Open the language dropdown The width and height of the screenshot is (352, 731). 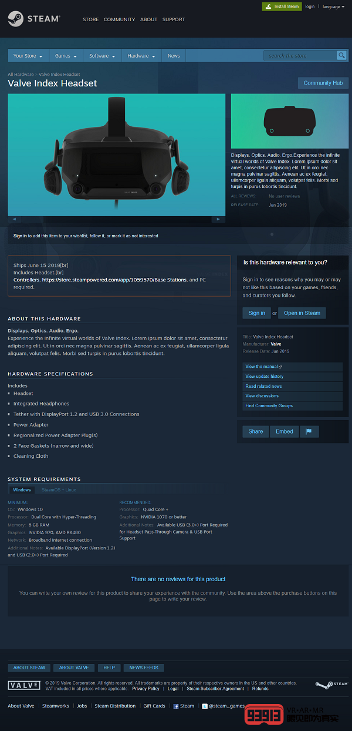[x=333, y=6]
